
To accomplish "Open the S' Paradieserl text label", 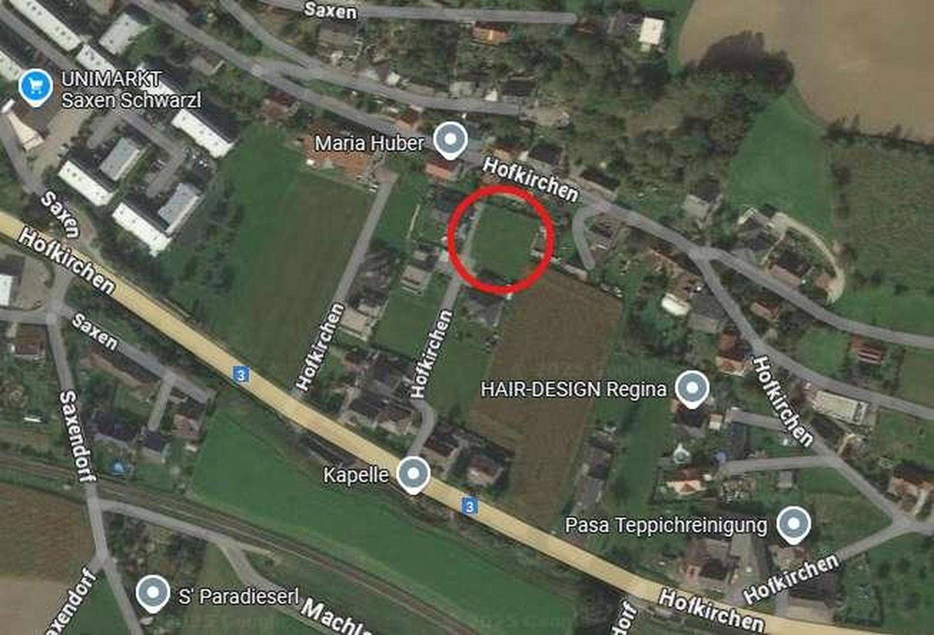I will pos(239,596).
